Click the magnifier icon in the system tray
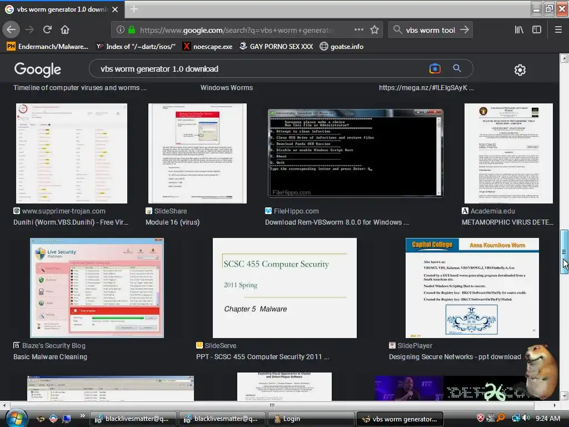Viewport: 569px width, 427px height. tap(501, 418)
